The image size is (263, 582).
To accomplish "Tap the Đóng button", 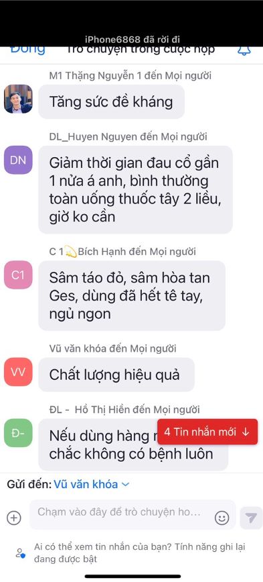I will pos(27,50).
